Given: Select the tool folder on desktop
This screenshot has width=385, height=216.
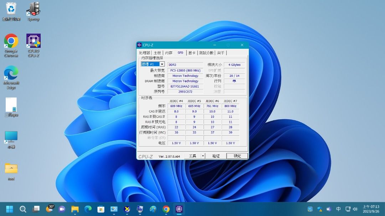Looking at the screenshot, I should 11,172.
